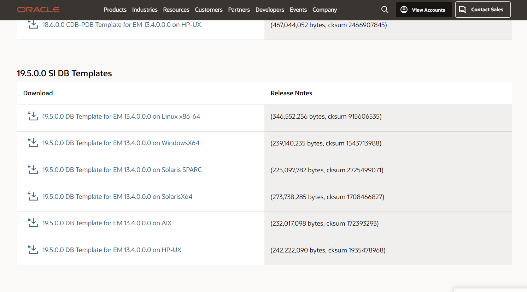This screenshot has height=292, width=527.
Task: Download 19.5.0.0 DB Template on HP-UX
Action: (x=112, y=250)
